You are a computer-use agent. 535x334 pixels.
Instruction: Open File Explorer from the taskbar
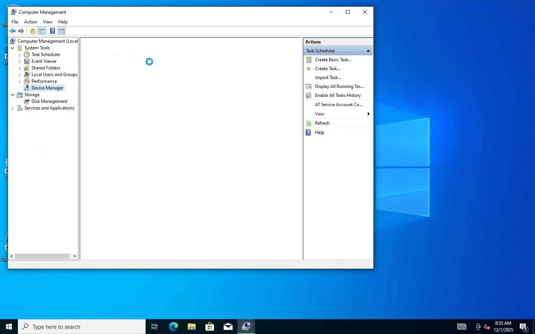pos(191,327)
